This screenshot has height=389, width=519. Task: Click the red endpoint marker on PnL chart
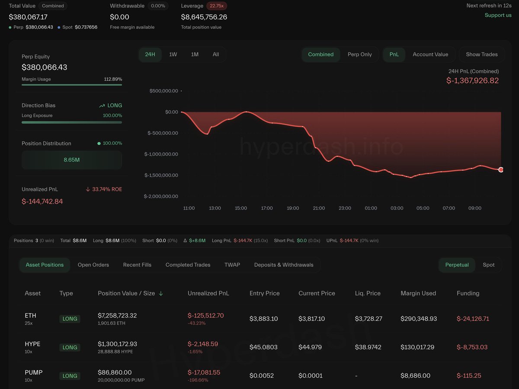click(x=501, y=170)
